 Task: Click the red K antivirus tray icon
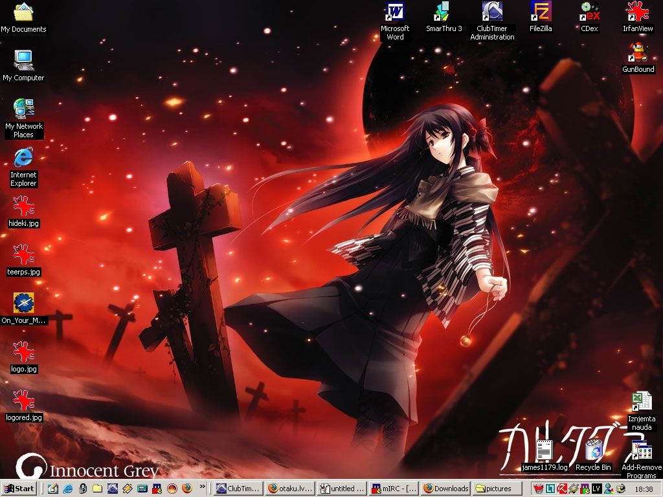coord(561,489)
